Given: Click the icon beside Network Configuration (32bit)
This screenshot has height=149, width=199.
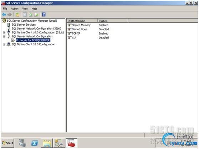Looking at the screenshot, I should point(9,28).
